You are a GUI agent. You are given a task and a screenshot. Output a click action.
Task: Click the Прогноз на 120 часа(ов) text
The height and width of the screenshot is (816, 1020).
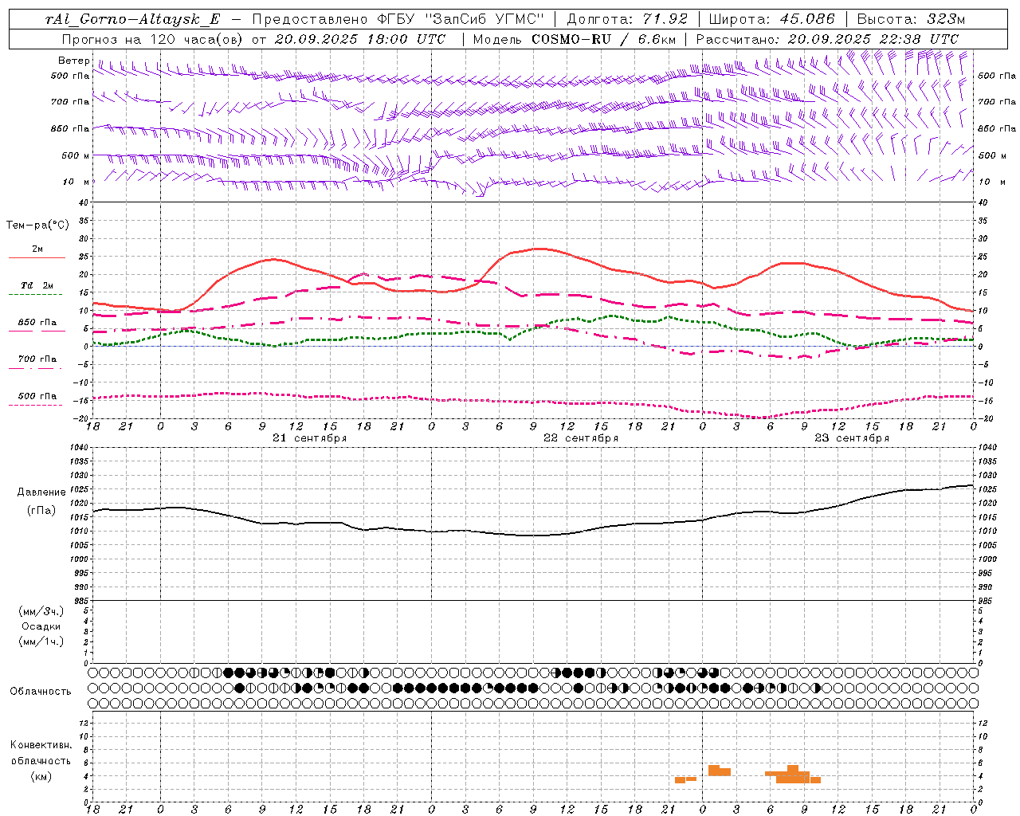pos(153,39)
